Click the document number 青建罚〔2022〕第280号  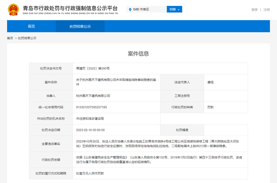tap(93, 68)
